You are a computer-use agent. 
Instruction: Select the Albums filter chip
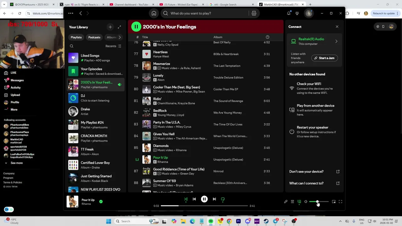(x=111, y=37)
